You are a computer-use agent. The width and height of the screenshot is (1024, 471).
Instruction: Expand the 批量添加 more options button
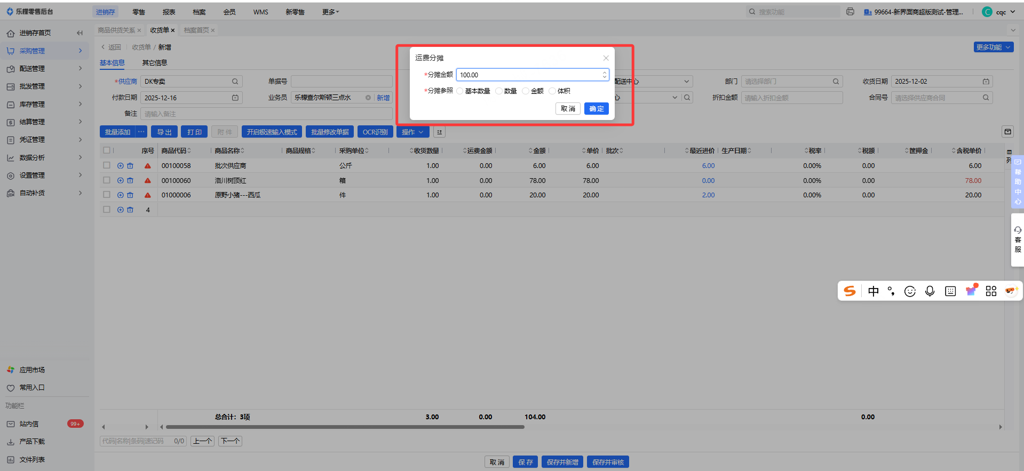[141, 132]
